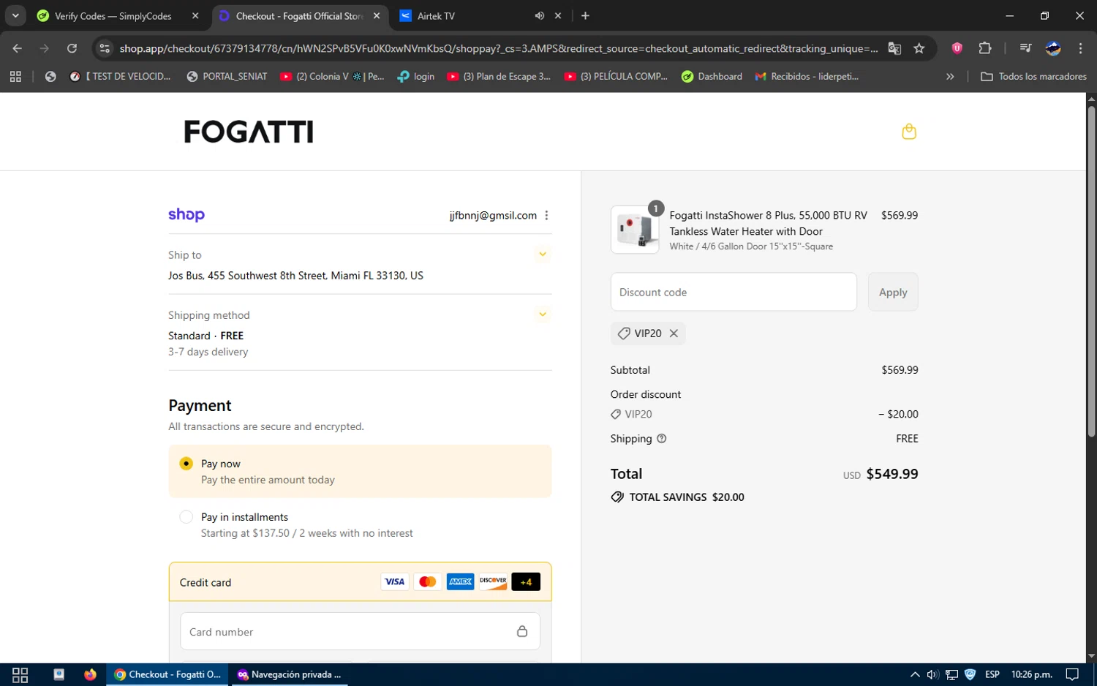1097x686 pixels.
Task: Mute the Airtek TV tab audio
Action: tap(539, 15)
